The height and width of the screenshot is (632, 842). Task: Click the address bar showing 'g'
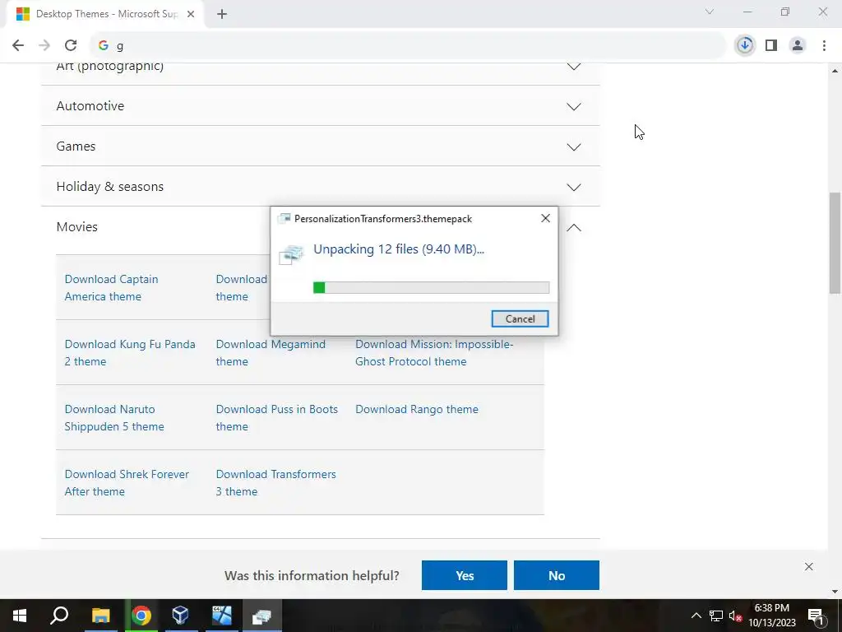(408, 46)
